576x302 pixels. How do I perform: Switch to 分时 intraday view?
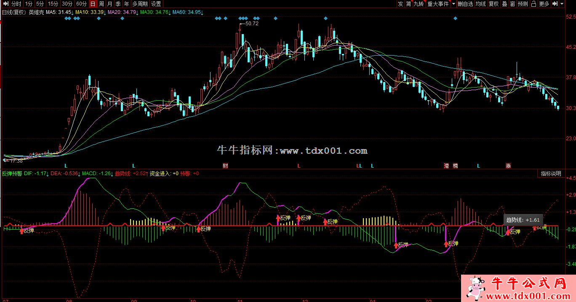[x=16, y=4]
